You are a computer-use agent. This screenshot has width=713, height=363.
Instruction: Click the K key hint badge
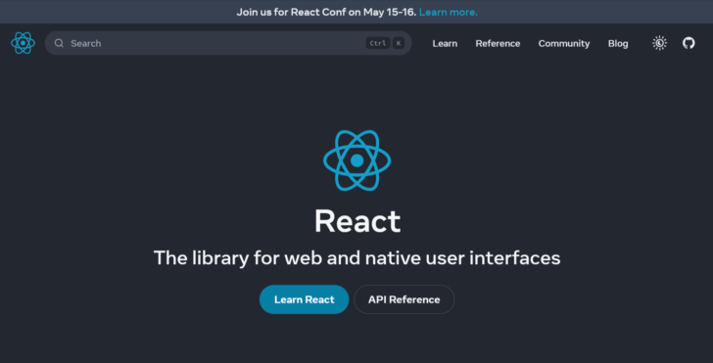pos(399,43)
